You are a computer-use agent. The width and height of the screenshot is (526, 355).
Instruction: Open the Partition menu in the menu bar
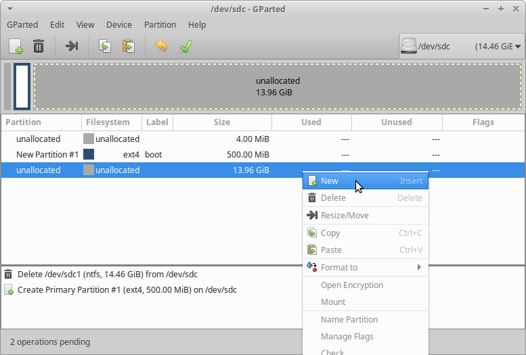point(160,24)
